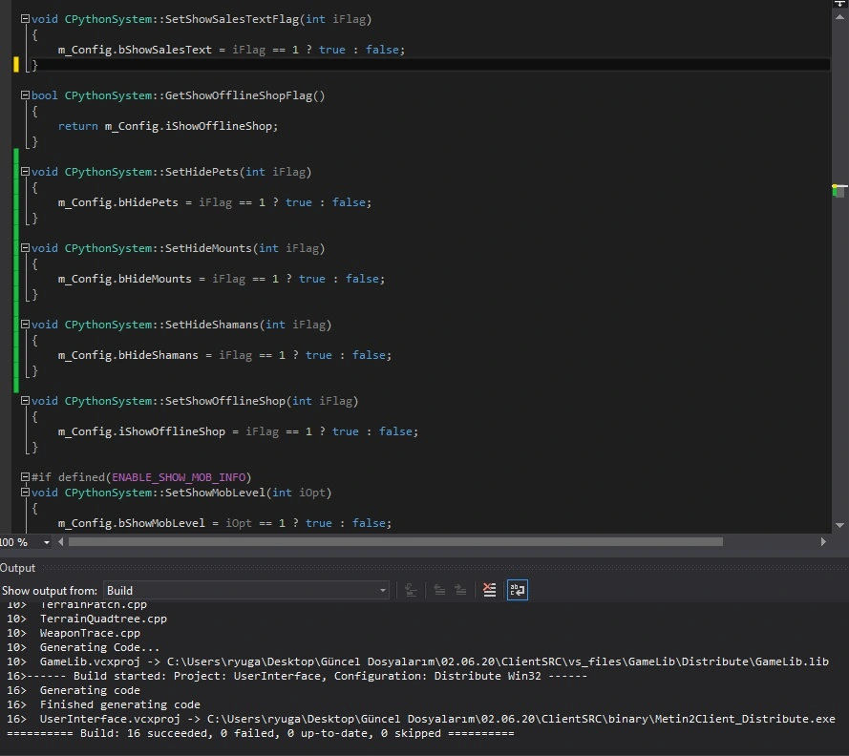The width and height of the screenshot is (849, 756).
Task: Click the horizontal scrollbar thumb in editor
Action: 395,541
